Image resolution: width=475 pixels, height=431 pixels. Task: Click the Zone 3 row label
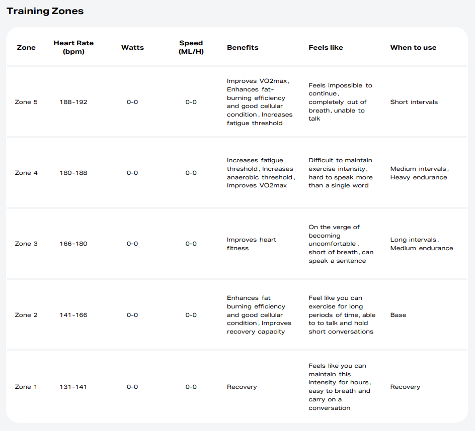[26, 244]
